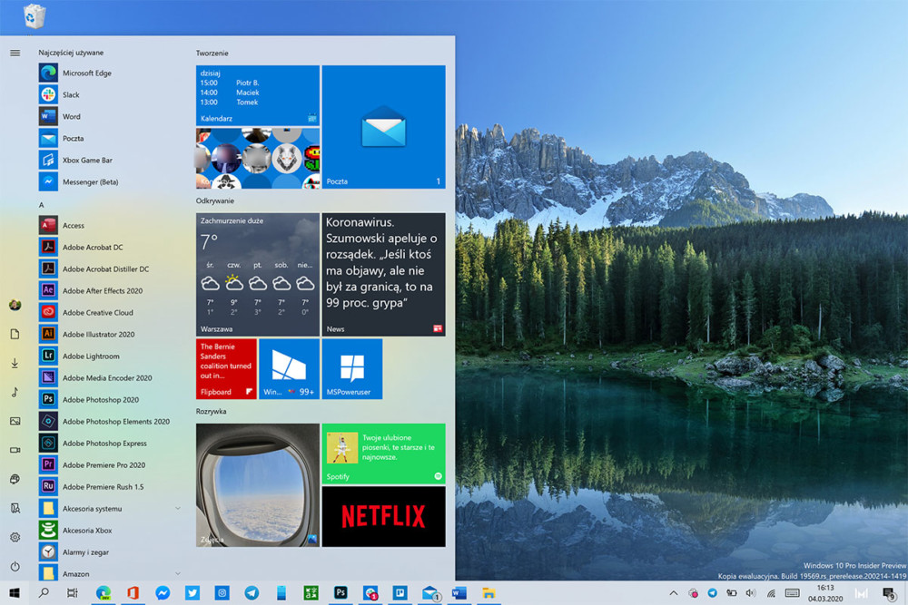
Task: Open File Explorer on the taskbar
Action: click(489, 593)
